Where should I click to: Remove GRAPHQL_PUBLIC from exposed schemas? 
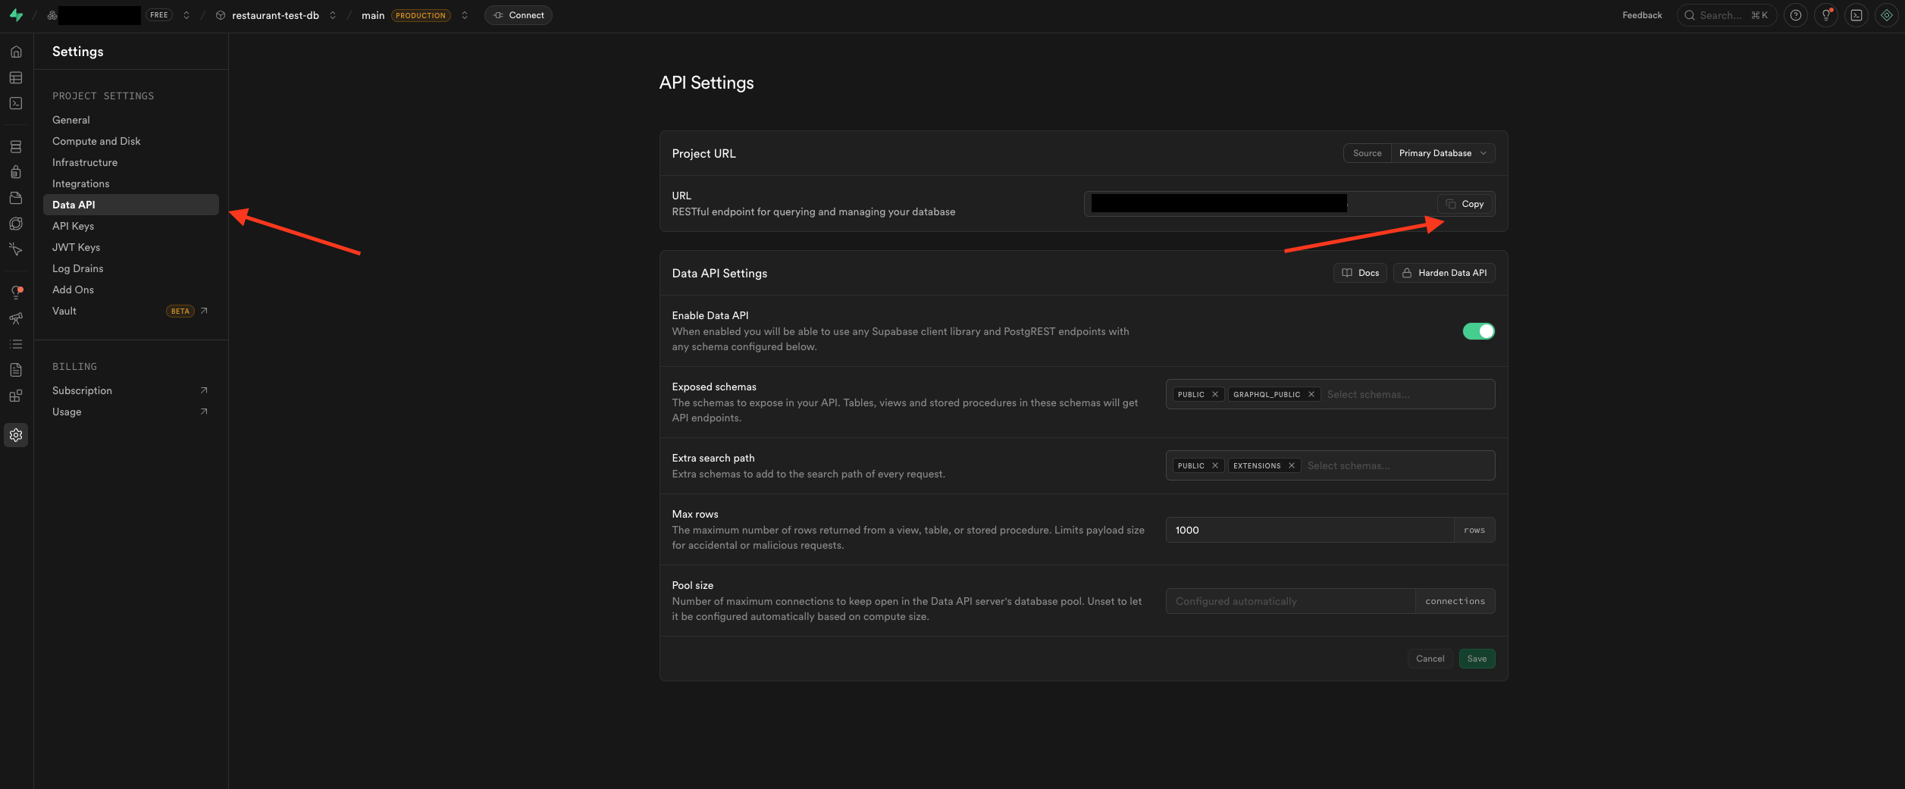1311,394
